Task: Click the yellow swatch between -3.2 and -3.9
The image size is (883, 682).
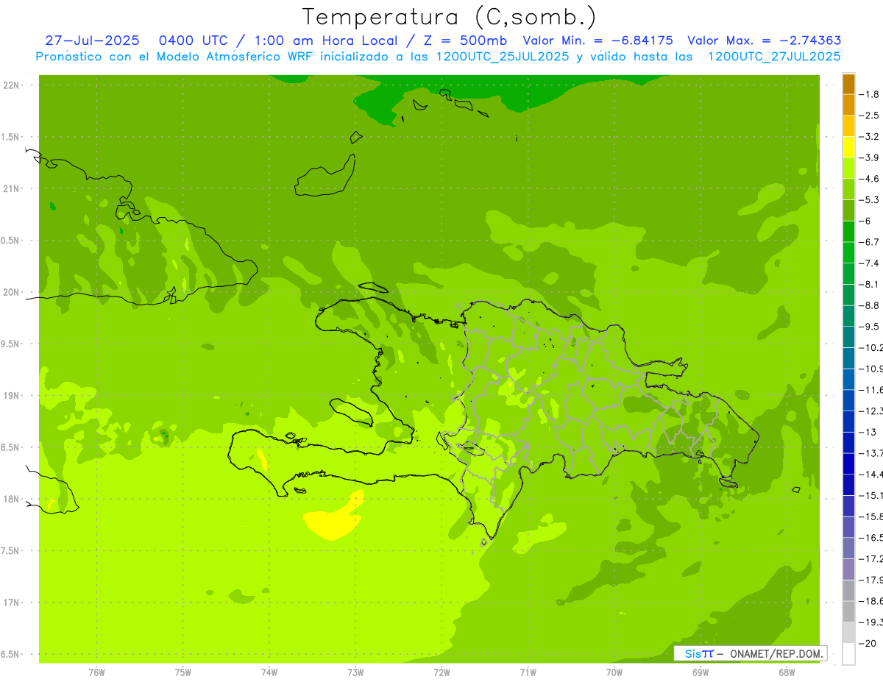Action: pyautogui.click(x=848, y=147)
